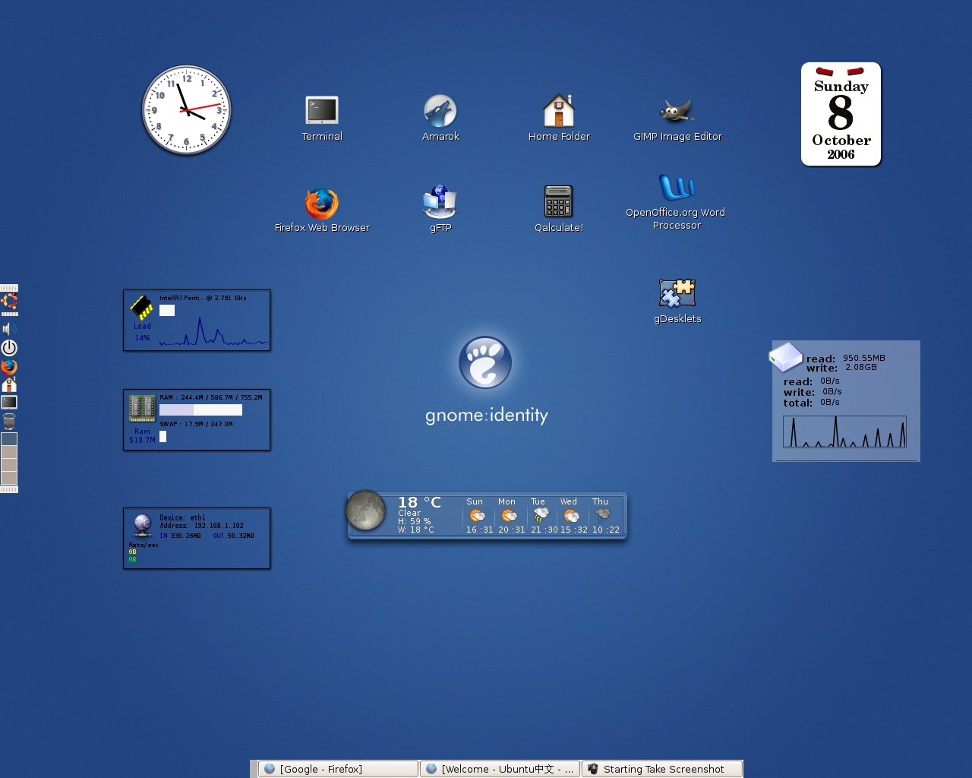Click the CPU load graph
972x778 pixels.
pyautogui.click(x=213, y=331)
